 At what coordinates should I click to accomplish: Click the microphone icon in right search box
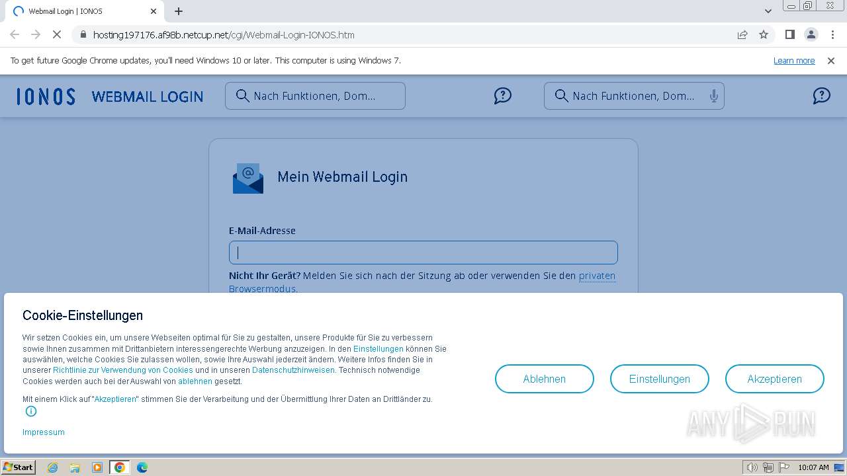tap(713, 96)
